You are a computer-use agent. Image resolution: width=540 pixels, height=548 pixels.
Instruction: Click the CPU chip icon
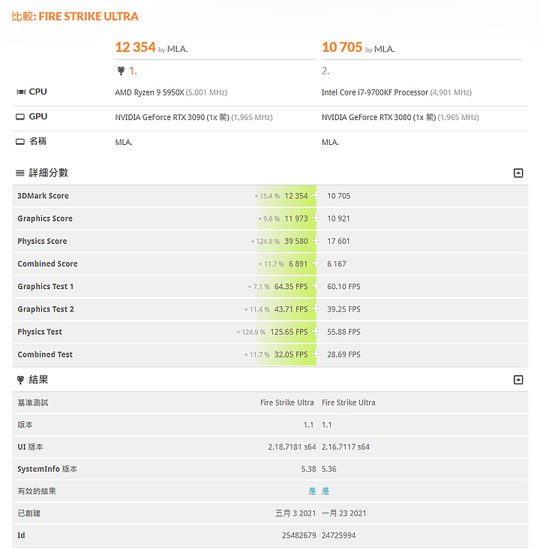21,92
